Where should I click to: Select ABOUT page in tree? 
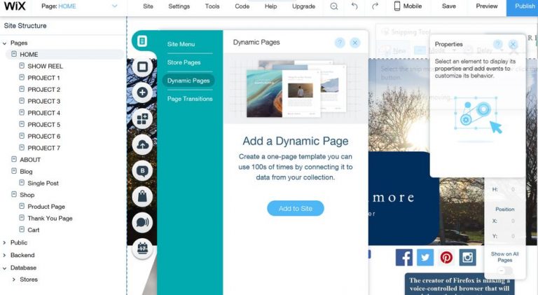[x=30, y=160]
